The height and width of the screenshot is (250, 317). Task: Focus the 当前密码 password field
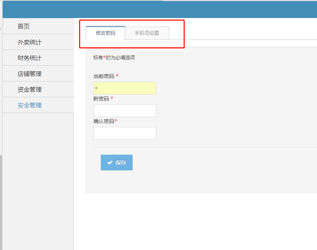click(x=124, y=88)
